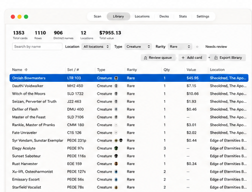Viewport: 252px width, 192px height.
Task: Go to the Decks tab
Action: (164, 16)
